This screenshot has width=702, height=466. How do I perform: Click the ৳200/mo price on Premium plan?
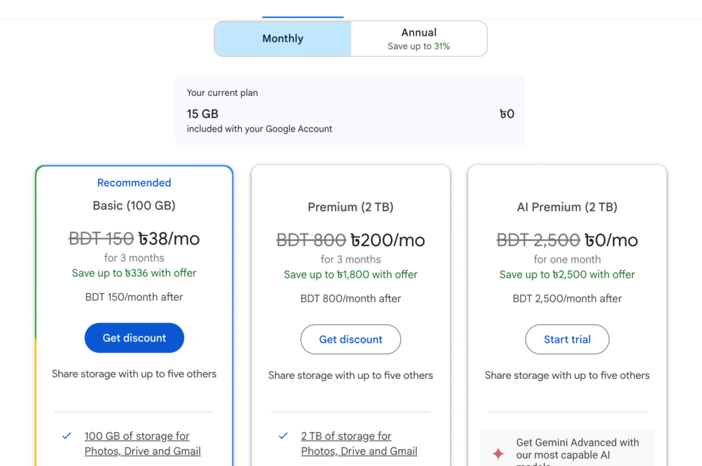387,240
